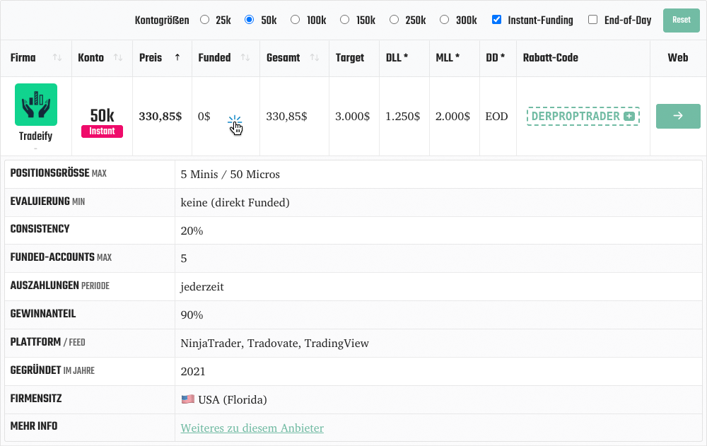Image resolution: width=707 pixels, height=446 pixels.
Task: Click the Instant badge under 50k
Action: click(102, 131)
